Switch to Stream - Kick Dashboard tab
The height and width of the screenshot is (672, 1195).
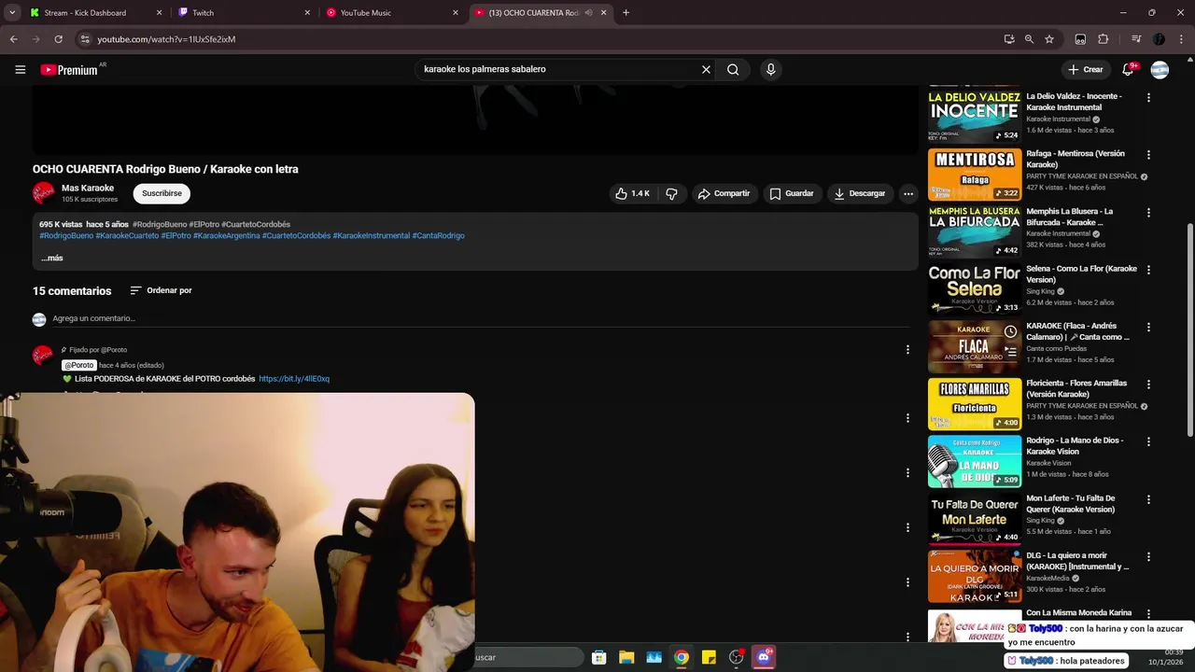click(x=94, y=13)
